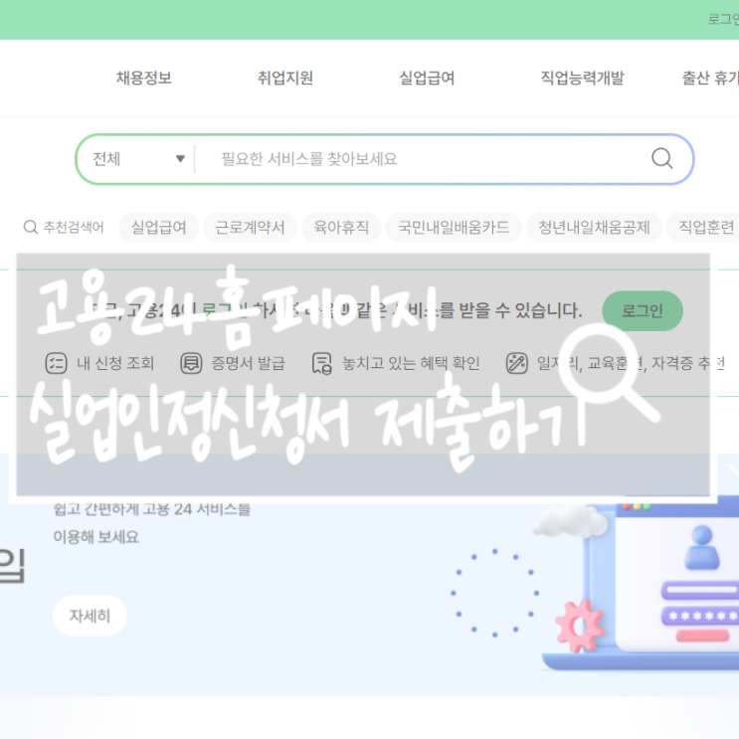739x739 pixels.
Task: Select the 취업지원 menu item
Action: coord(285,78)
